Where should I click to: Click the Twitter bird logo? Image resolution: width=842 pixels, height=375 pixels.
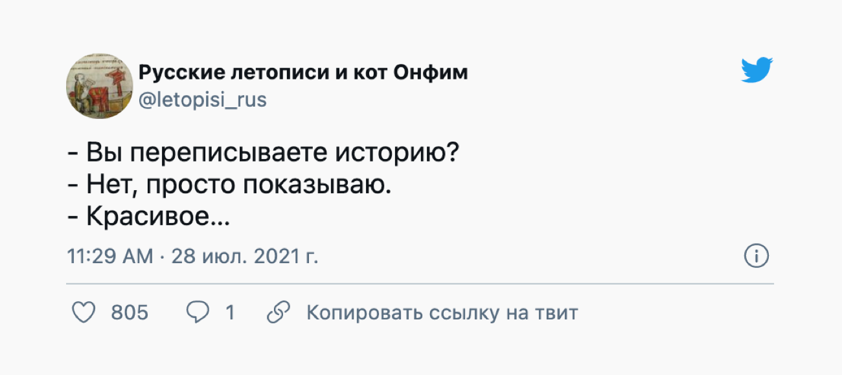[x=757, y=70]
